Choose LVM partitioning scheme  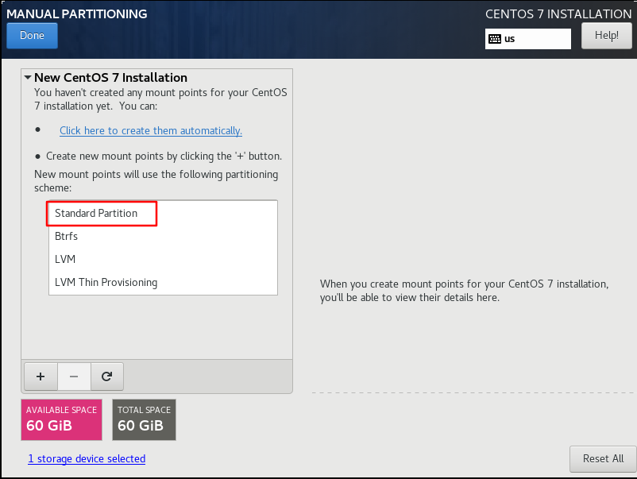[164, 259]
